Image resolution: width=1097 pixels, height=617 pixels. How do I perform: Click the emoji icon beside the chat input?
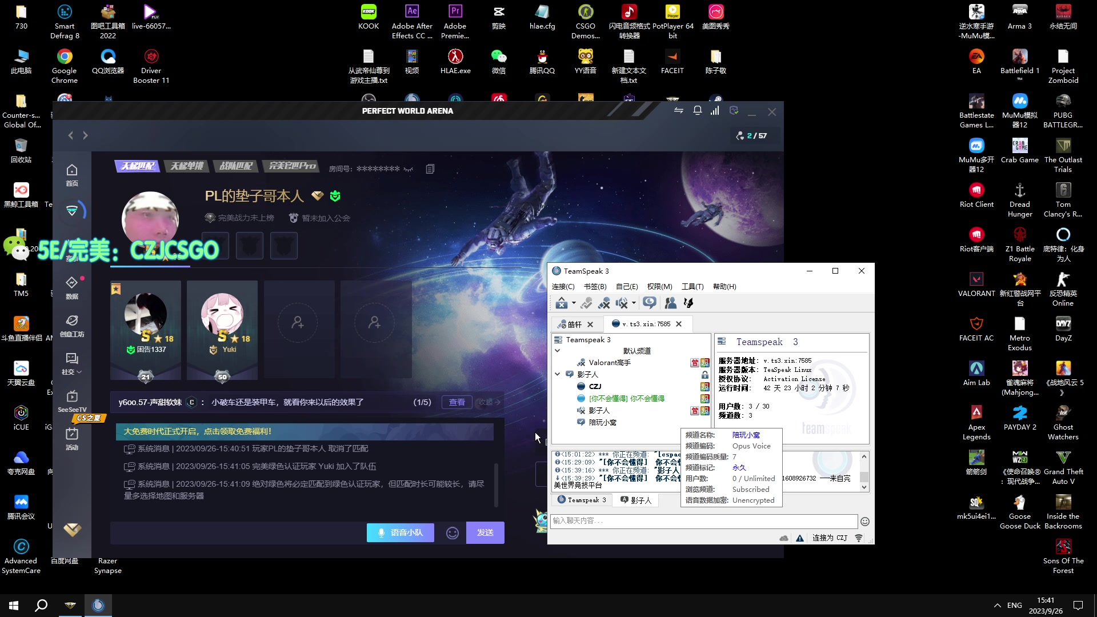[x=453, y=532]
